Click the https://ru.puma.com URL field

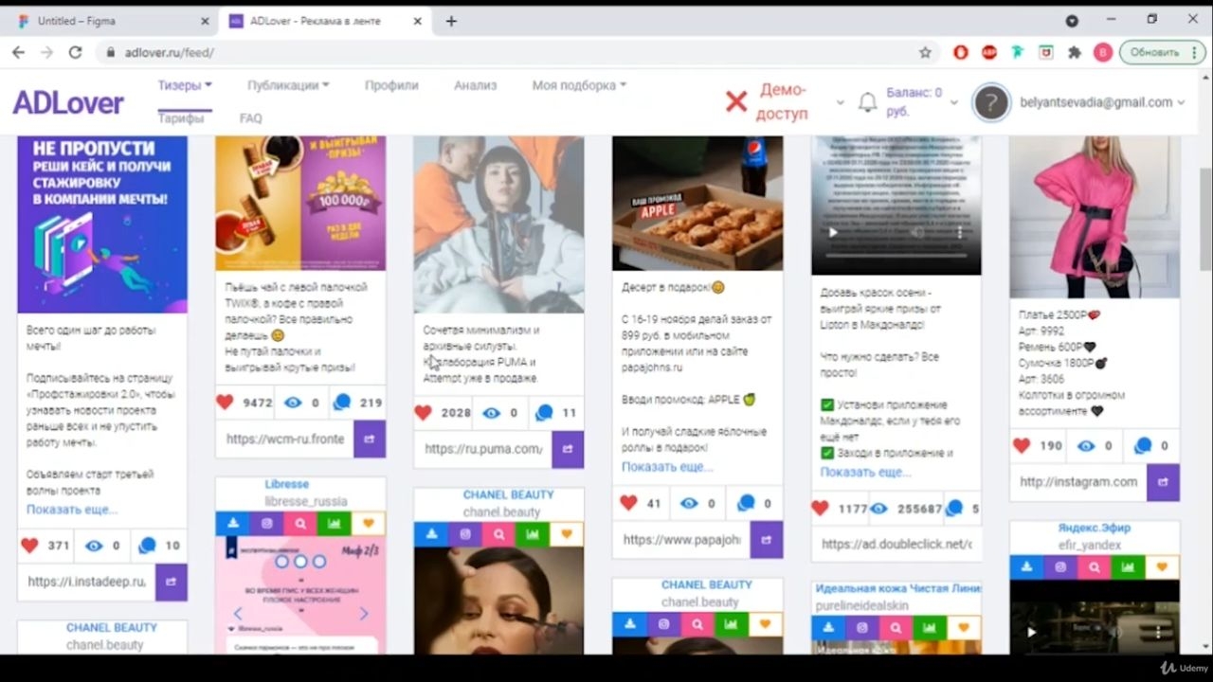483,449
